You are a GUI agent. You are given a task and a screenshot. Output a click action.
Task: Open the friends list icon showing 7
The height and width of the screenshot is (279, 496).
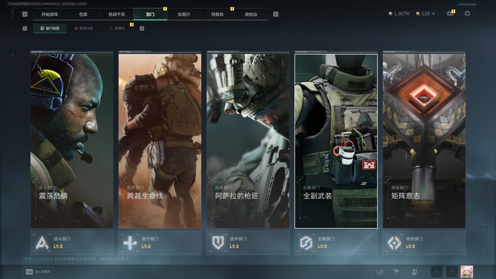coord(416,272)
